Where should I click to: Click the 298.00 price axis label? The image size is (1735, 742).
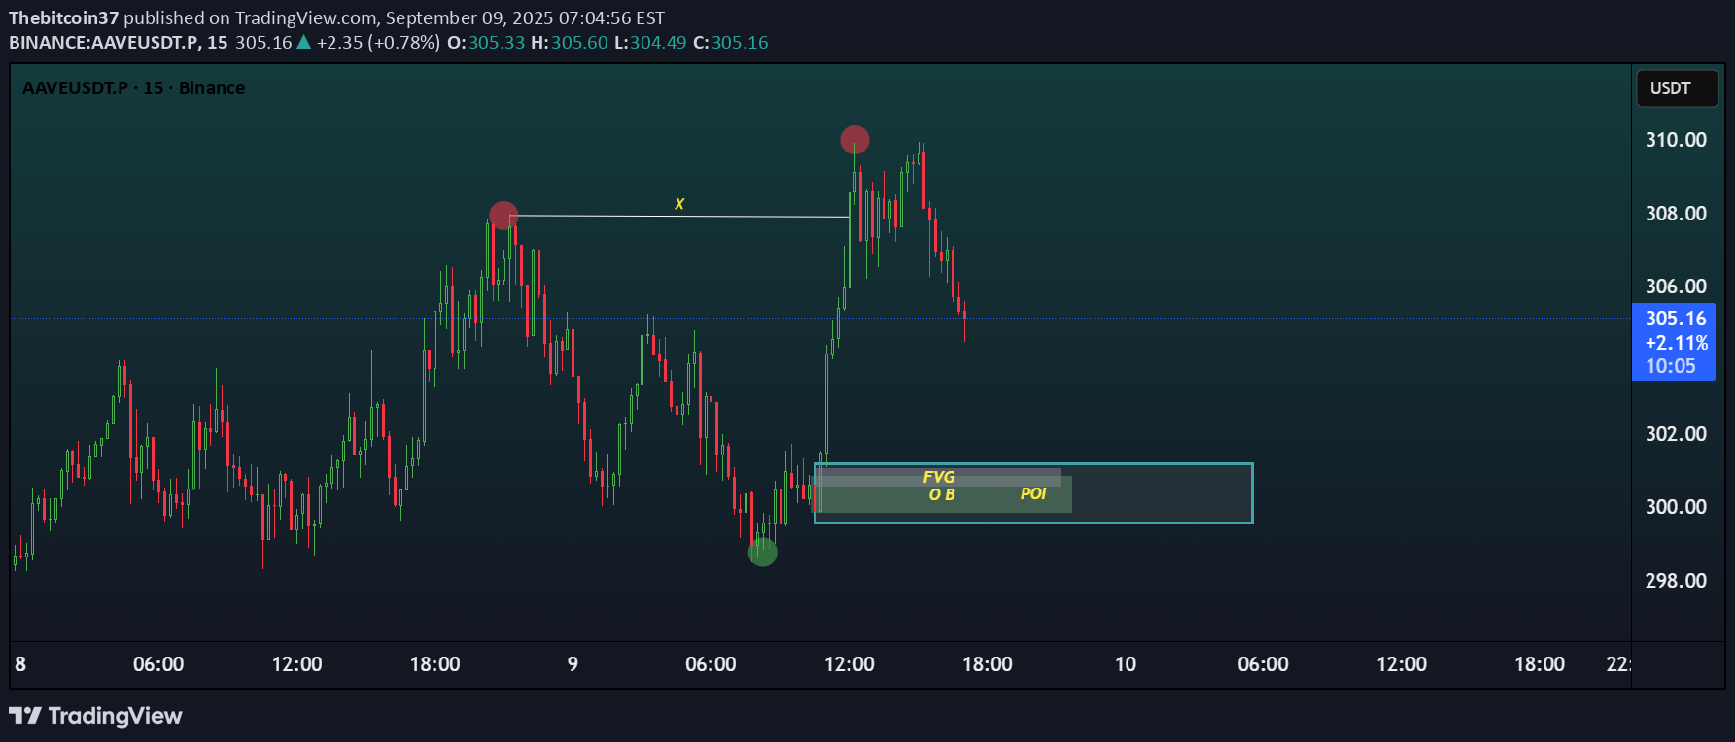click(x=1676, y=581)
